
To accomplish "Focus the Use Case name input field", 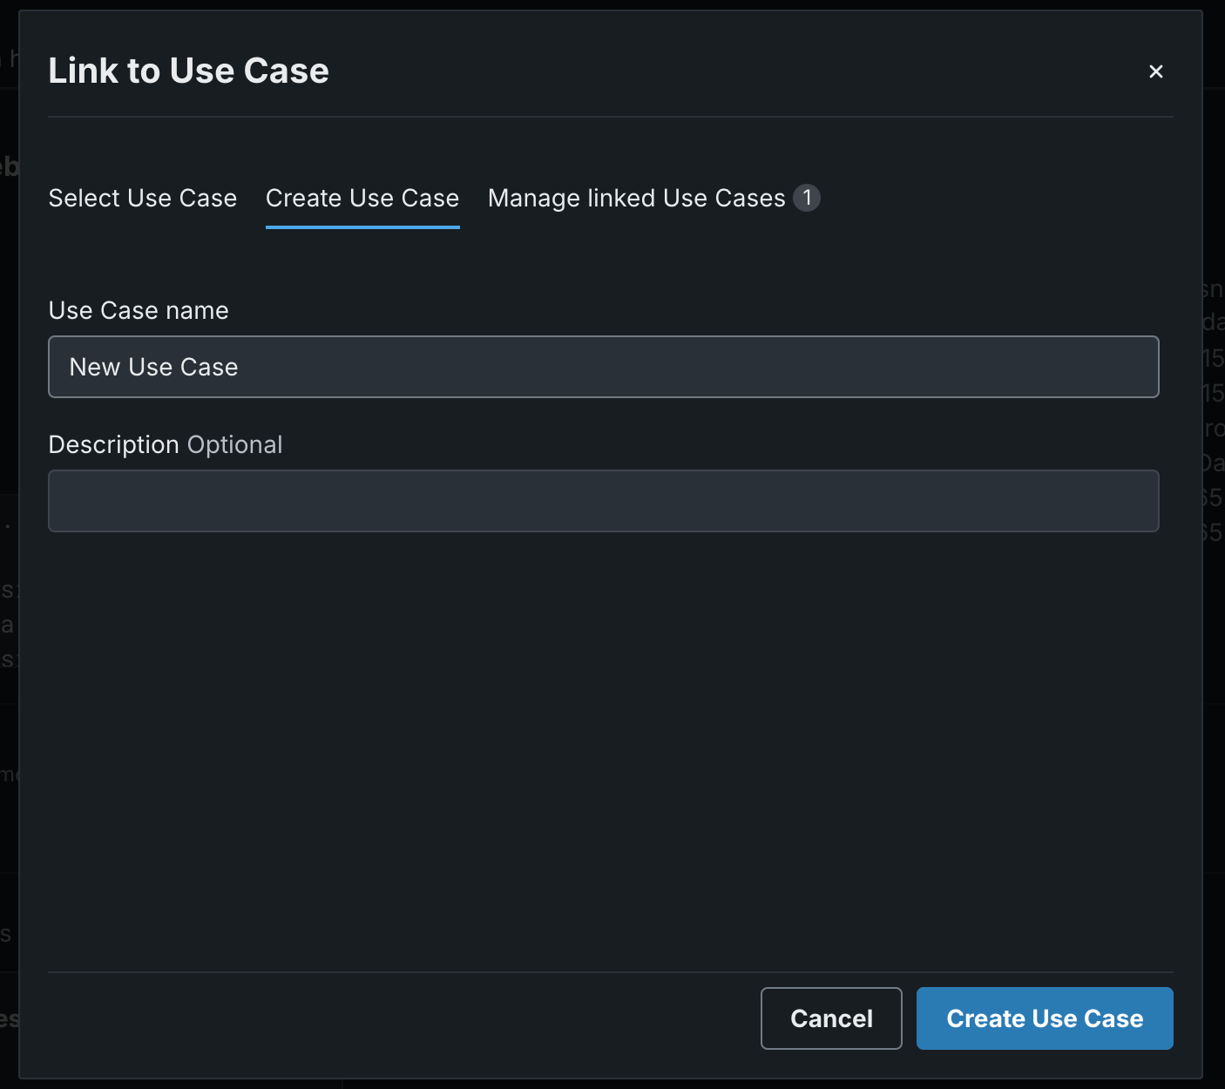I will (603, 367).
